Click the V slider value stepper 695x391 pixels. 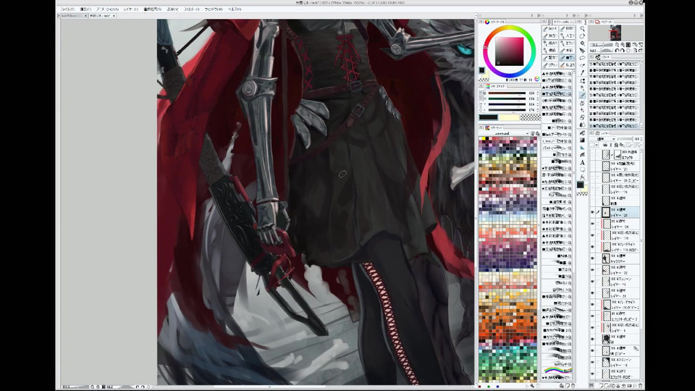(x=538, y=104)
